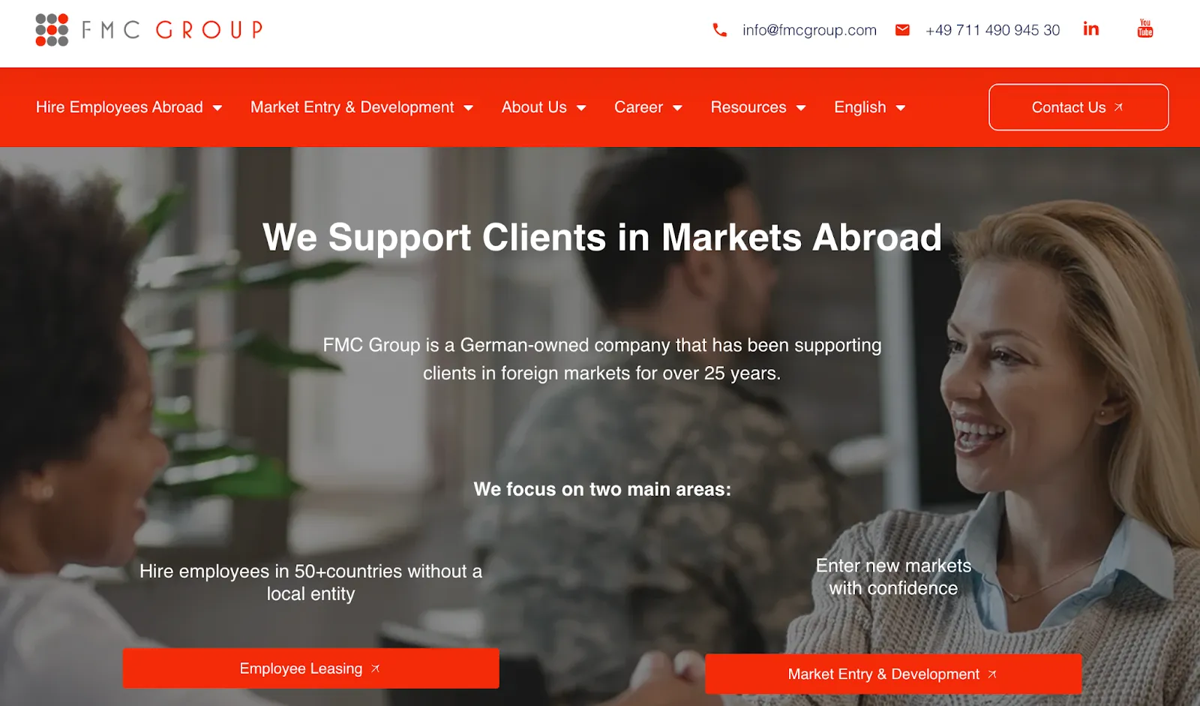Screen dimensions: 1200x706
Task: Open the Resources menu item
Action: pyautogui.click(x=748, y=107)
